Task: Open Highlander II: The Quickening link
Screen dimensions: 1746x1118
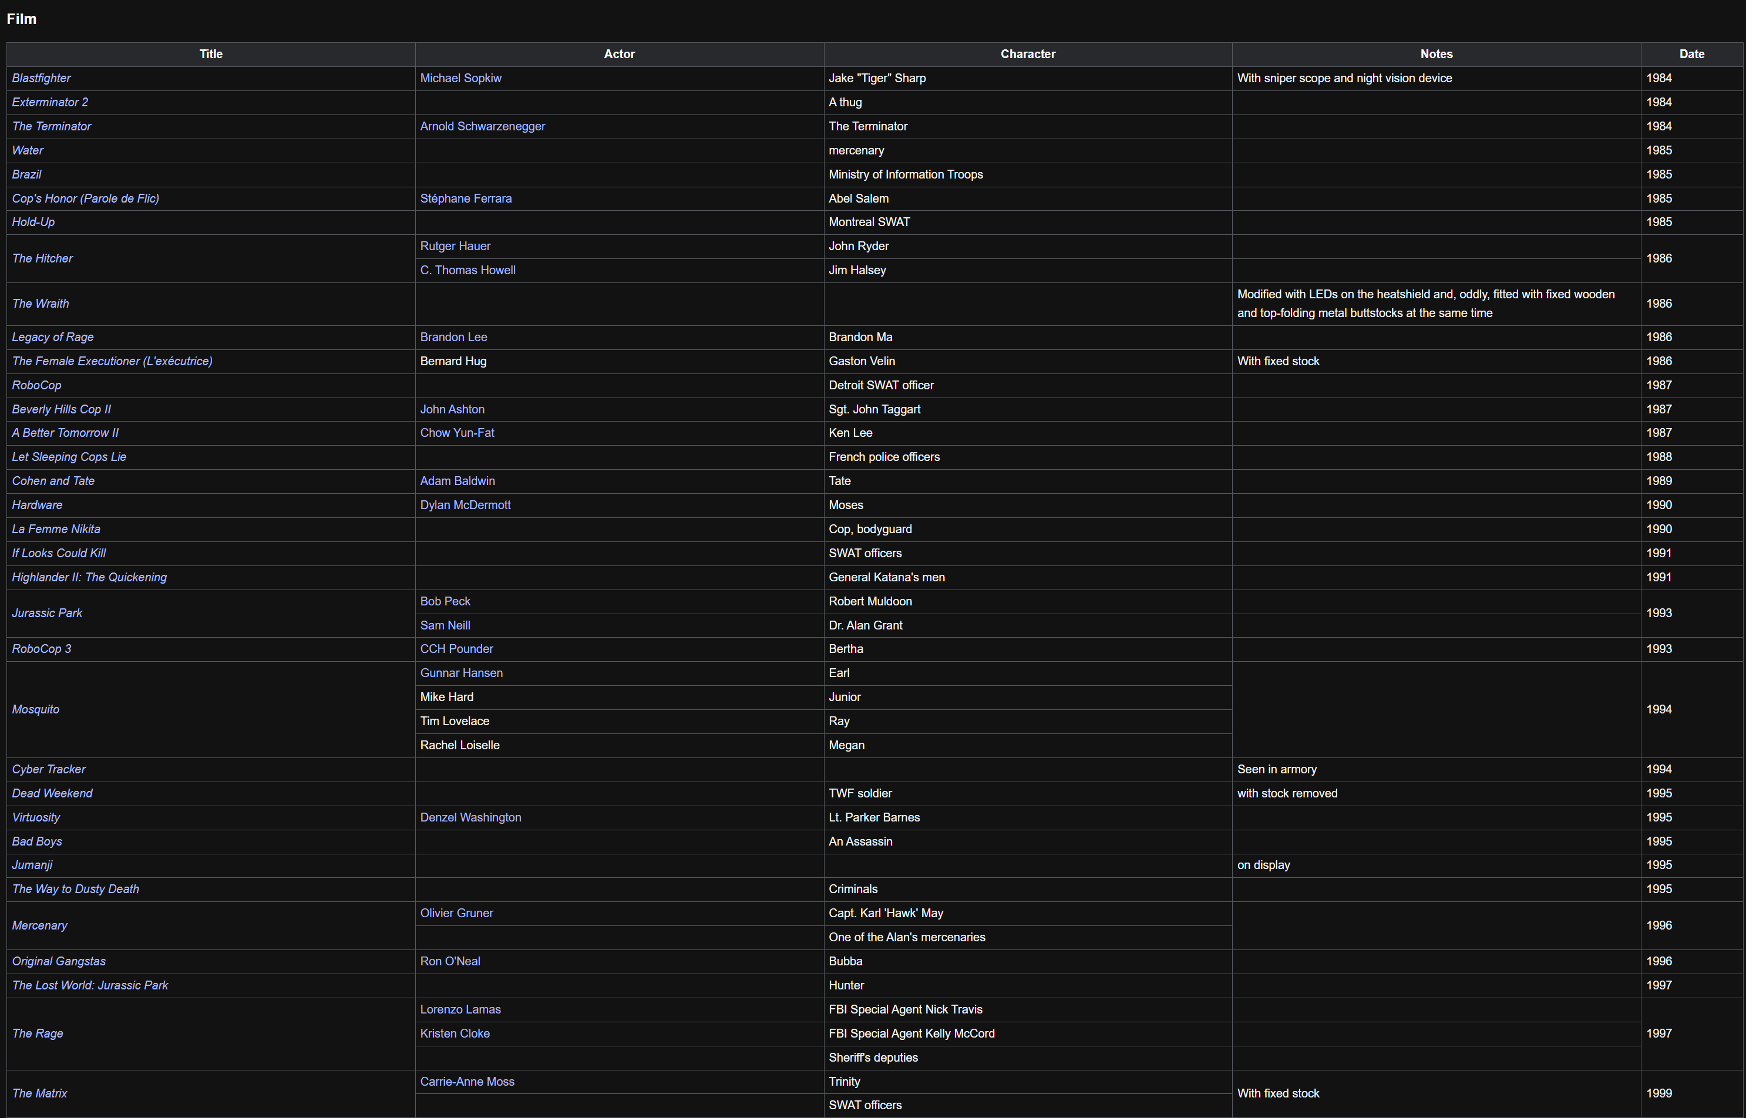Action: click(x=89, y=577)
